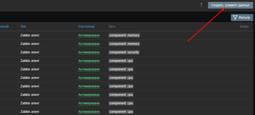Select the first component: memory tag
Screen dimensions: 255x115
click(124, 35)
